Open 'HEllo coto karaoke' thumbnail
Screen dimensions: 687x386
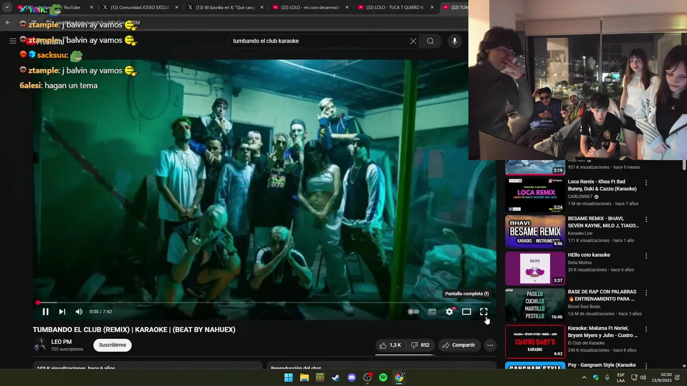point(535,269)
